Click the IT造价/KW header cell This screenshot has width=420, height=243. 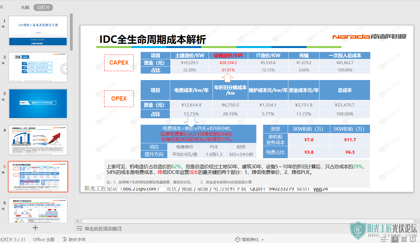click(x=268, y=55)
